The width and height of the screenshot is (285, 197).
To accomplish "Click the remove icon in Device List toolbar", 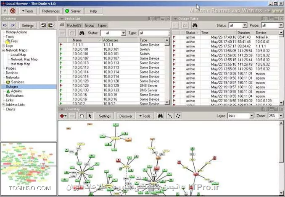I will (63, 33).
